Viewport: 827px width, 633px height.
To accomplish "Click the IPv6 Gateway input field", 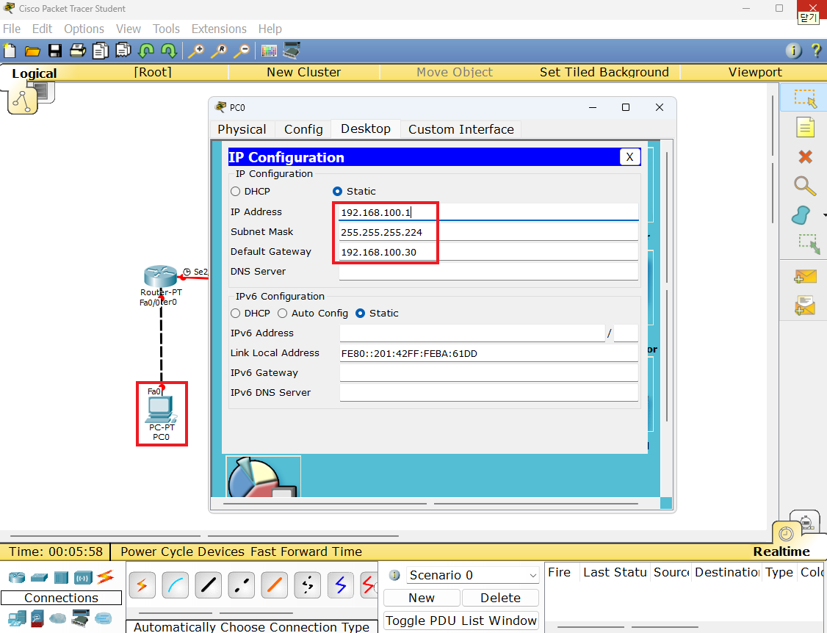I will point(488,373).
